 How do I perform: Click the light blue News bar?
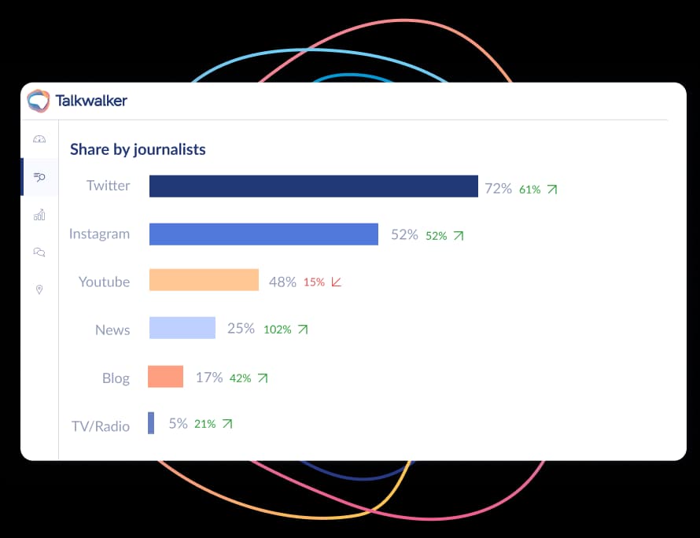coord(182,328)
